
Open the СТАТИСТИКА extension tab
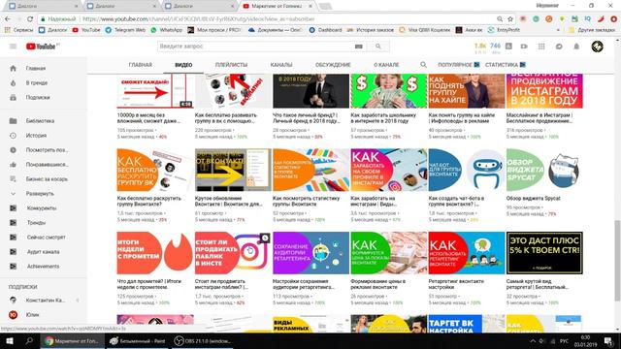click(506, 65)
